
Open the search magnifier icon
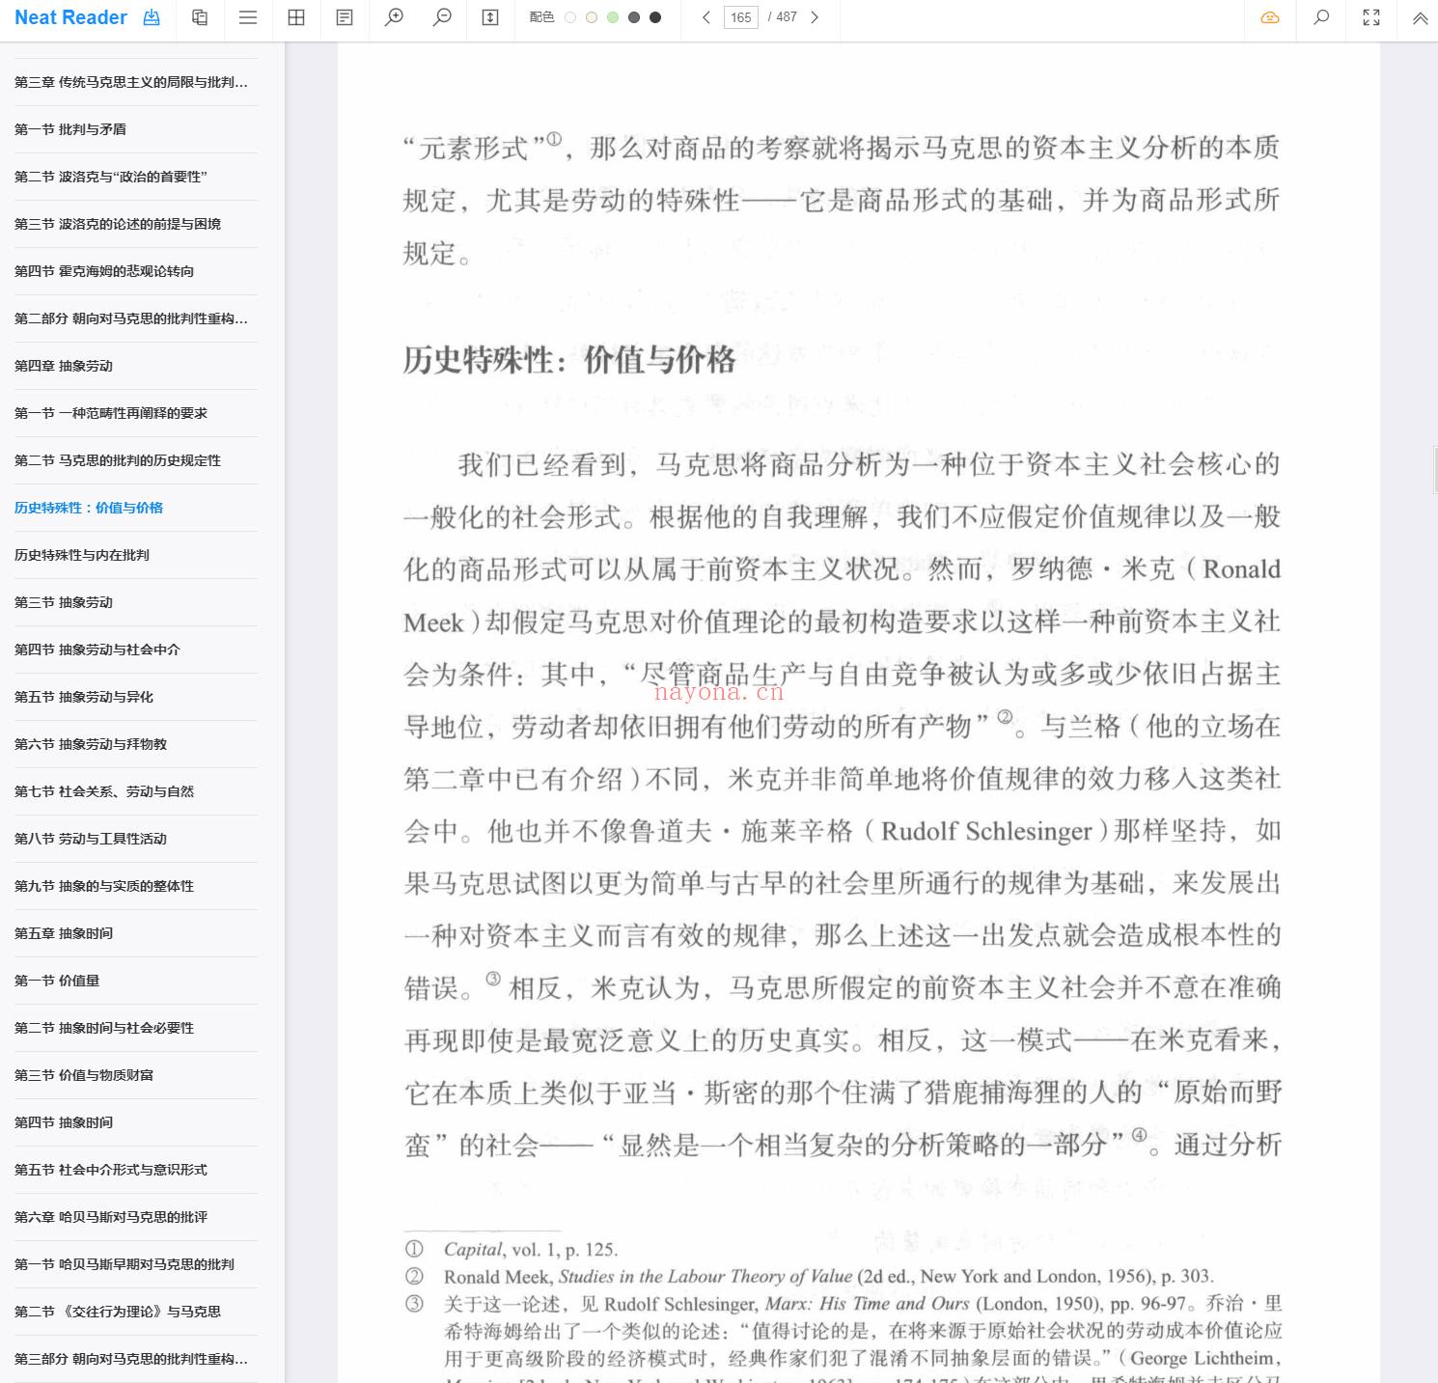pyautogui.click(x=1321, y=17)
